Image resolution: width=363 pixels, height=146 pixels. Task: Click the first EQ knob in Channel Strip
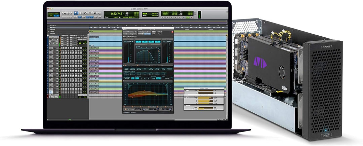[x=143, y=109]
